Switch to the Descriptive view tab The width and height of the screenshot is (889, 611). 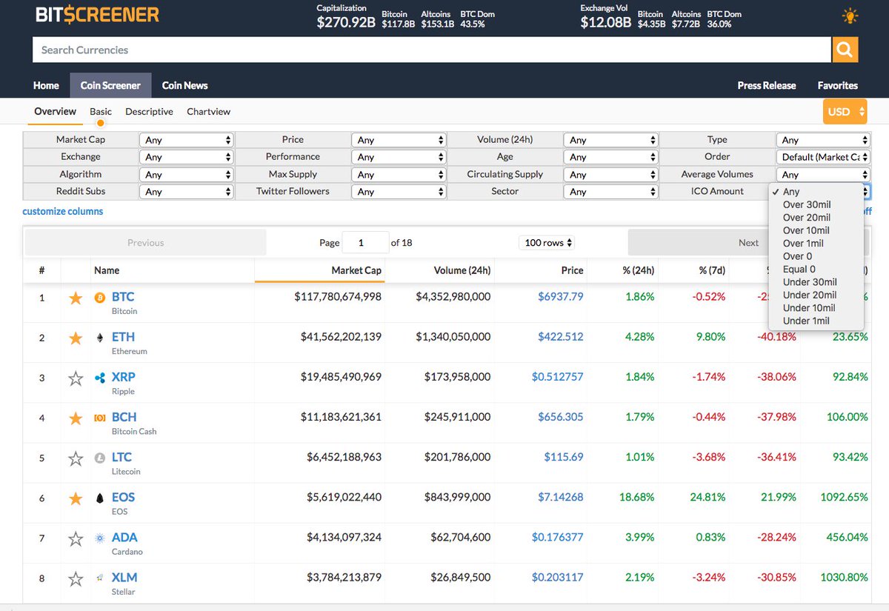149,112
